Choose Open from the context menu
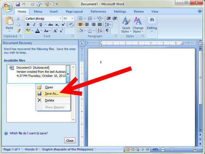205x154 pixels. click(x=53, y=87)
